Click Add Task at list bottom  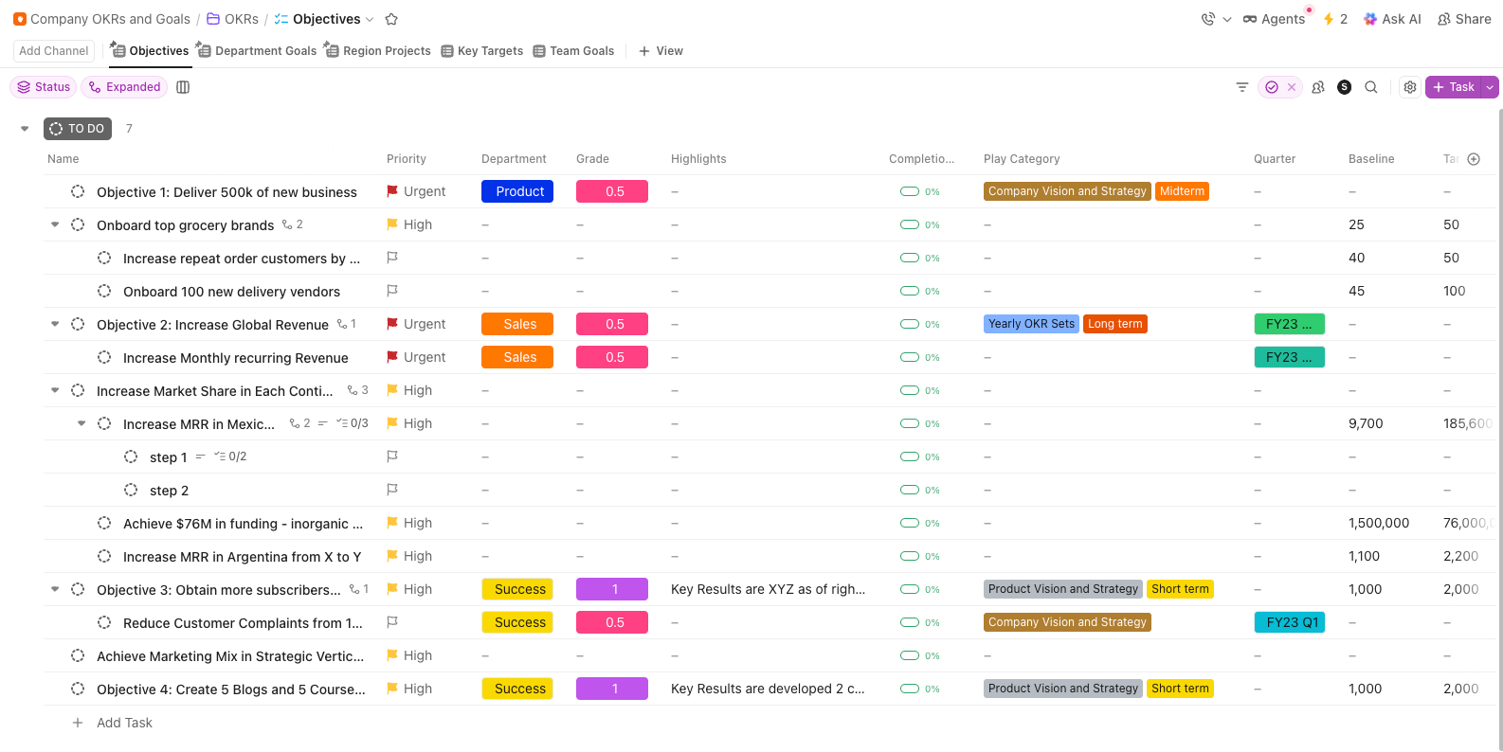(124, 723)
